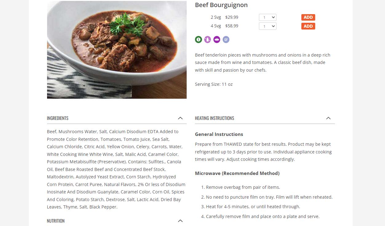Click the dairy-free milk bottle icon
This screenshot has width=385, height=226.
pos(208,39)
